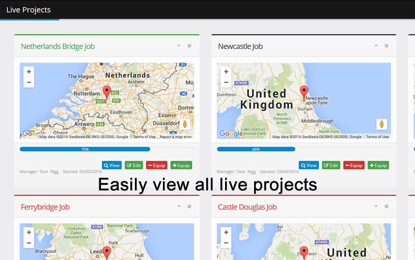The image size is (415, 260).
Task: Zoom out on the Newcastle map
Action: point(226,82)
